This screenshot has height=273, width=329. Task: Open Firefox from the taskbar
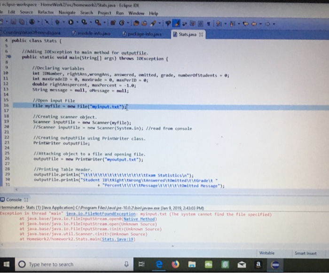point(175,265)
